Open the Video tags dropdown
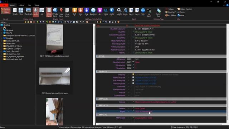This screenshot has width=229, height=129. click(x=106, y=12)
